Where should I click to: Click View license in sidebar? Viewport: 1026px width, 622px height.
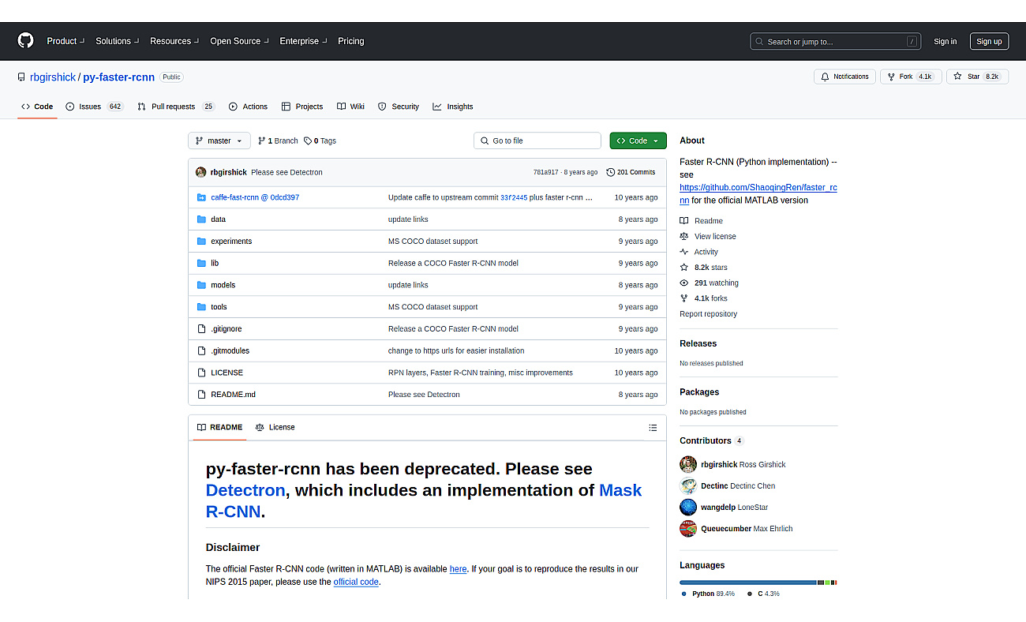708,236
